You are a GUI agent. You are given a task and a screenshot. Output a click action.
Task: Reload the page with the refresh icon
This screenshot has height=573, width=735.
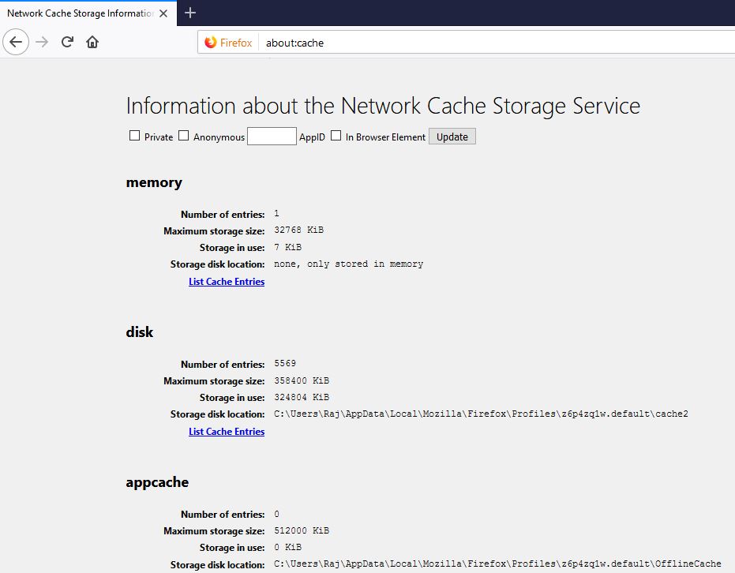coord(67,42)
